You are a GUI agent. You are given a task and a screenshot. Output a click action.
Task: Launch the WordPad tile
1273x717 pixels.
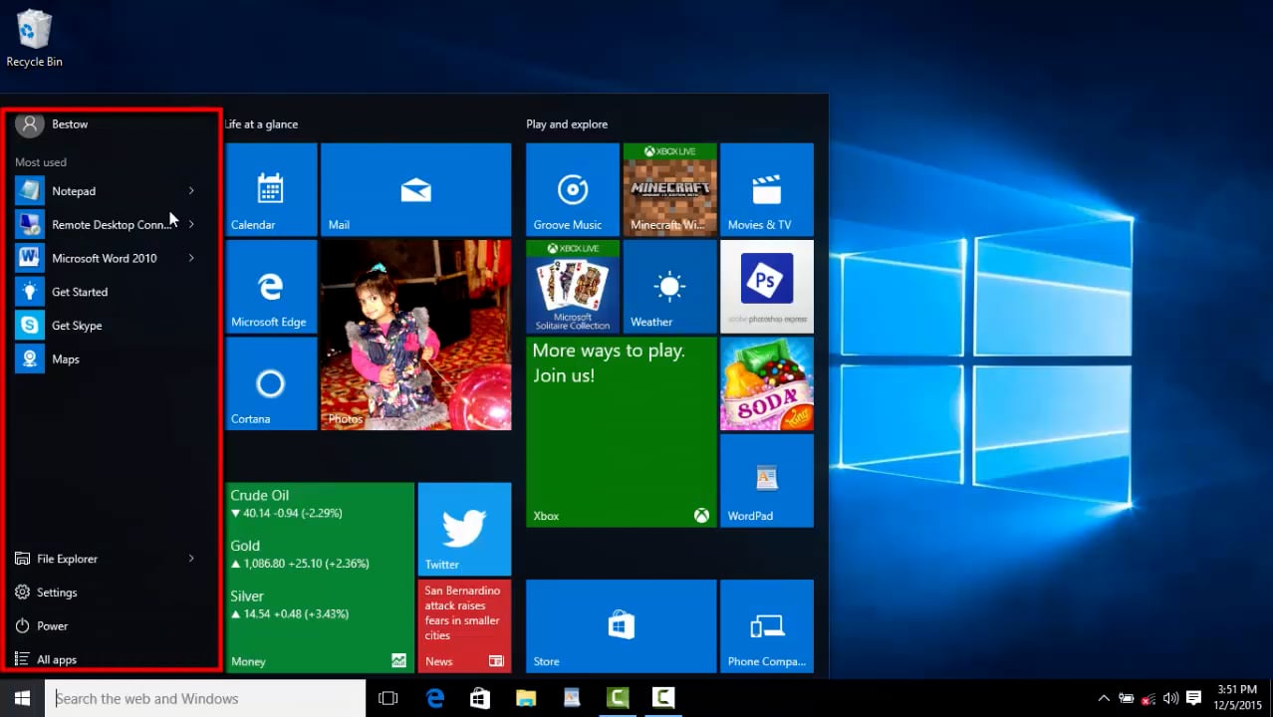click(766, 480)
